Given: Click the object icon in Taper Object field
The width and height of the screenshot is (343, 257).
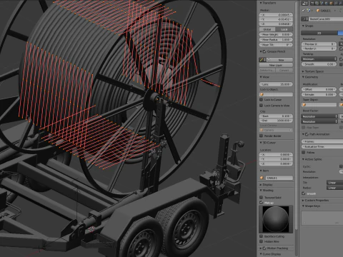Looking at the screenshot, I should pyautogui.click(x=304, y=105).
